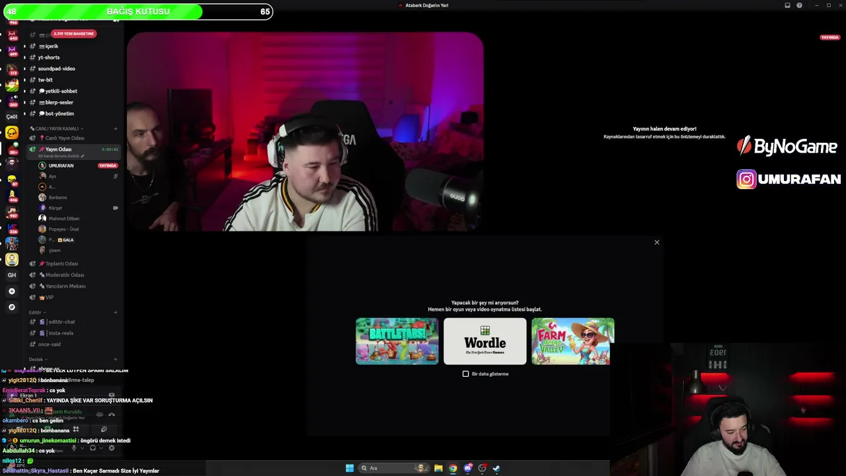Open the server icon with 173 badge

(12, 69)
